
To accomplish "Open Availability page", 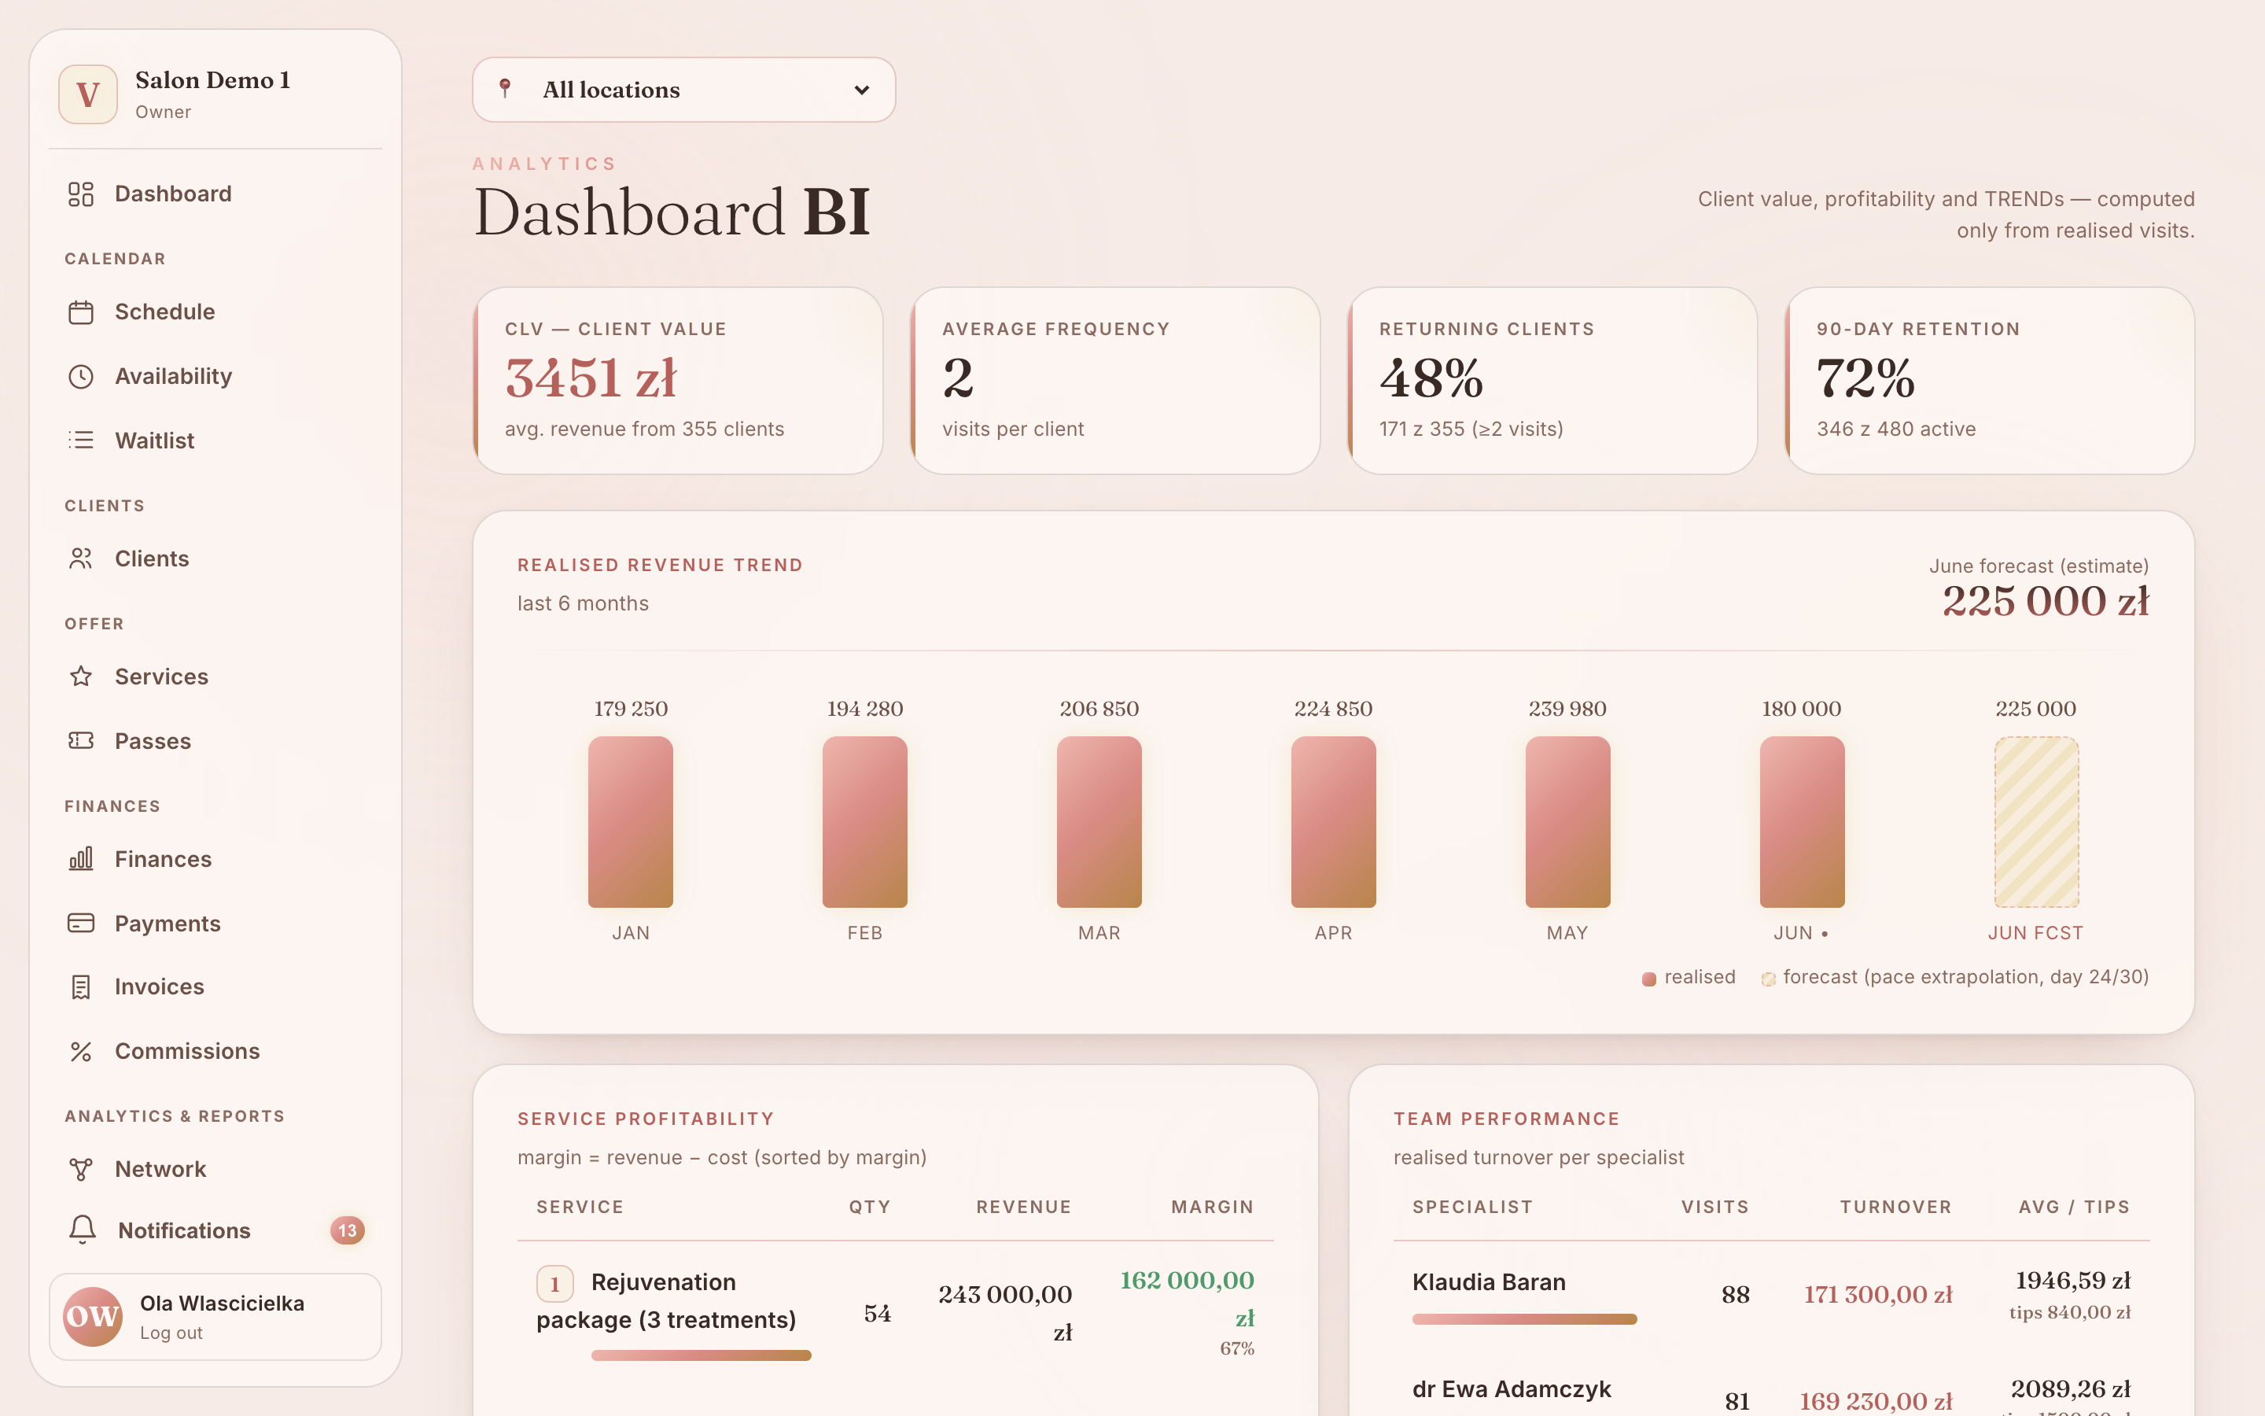I will [215, 377].
